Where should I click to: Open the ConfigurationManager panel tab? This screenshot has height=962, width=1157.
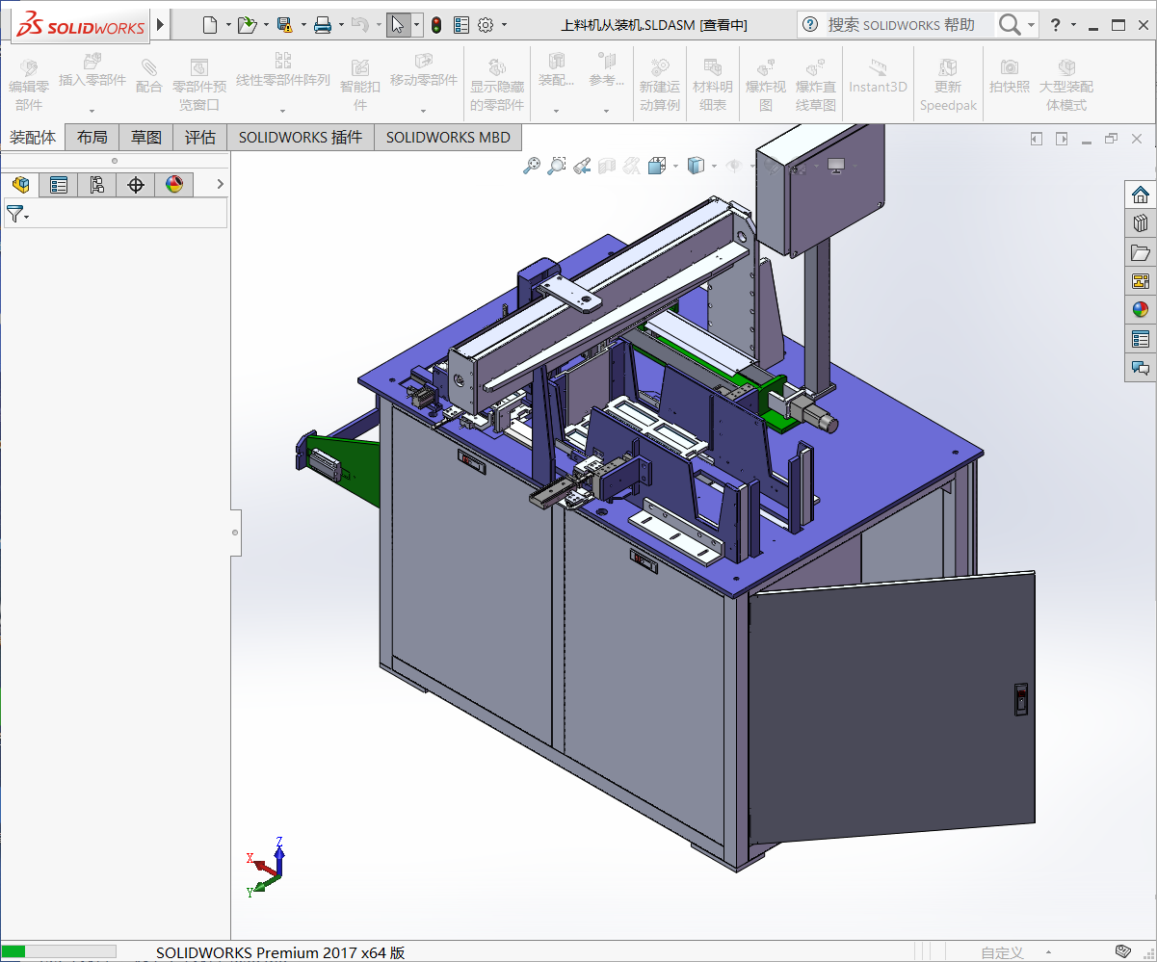click(97, 184)
